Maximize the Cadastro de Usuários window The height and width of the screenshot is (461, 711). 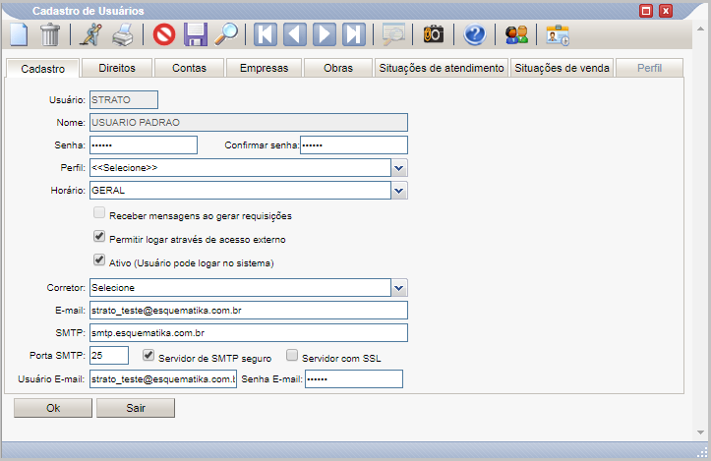pyautogui.click(x=646, y=11)
